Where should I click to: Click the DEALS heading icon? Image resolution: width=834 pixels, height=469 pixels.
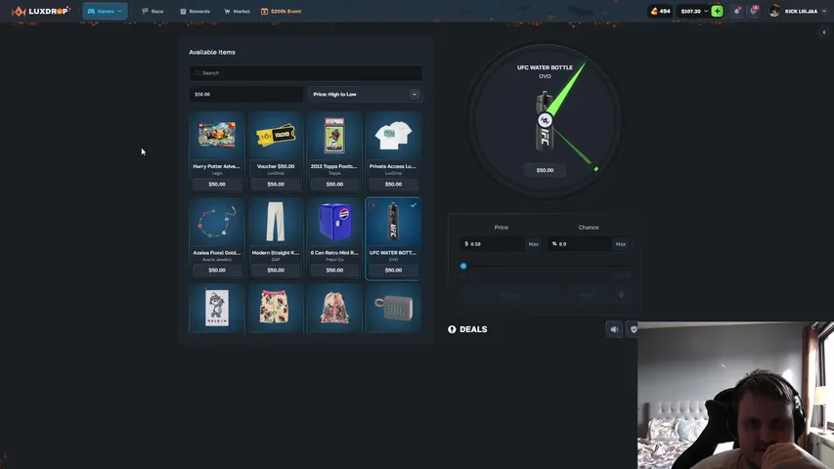pos(452,329)
